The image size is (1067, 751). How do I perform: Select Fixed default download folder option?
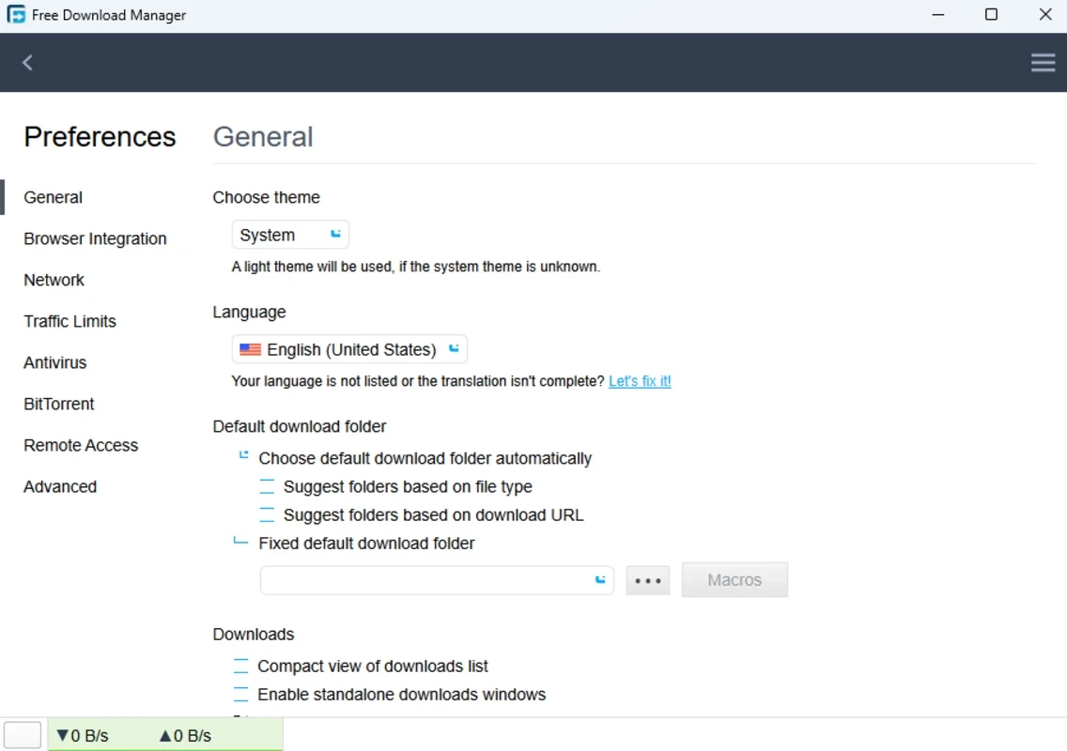[x=242, y=543]
